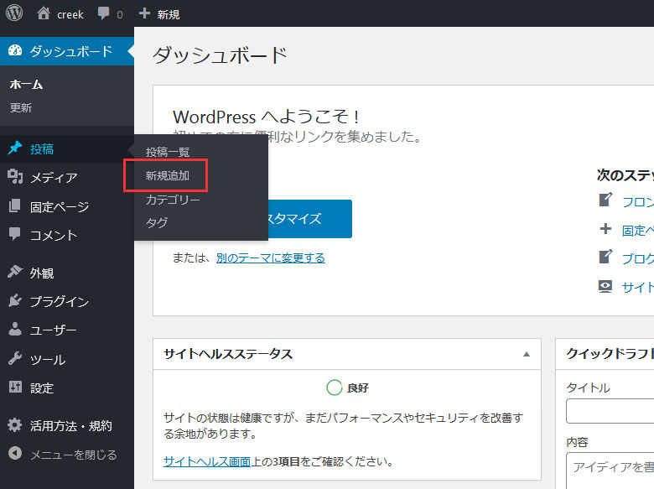Click the appearance brush icon beside 外観
The width and height of the screenshot is (654, 489).
(15, 271)
